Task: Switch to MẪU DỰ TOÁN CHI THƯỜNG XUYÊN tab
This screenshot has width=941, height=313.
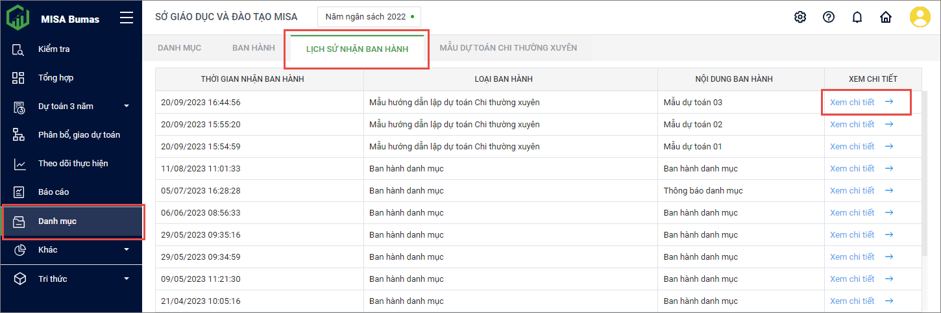Action: [x=508, y=48]
